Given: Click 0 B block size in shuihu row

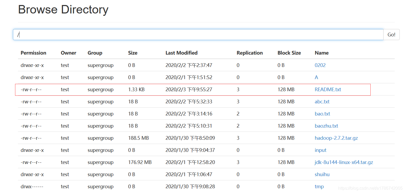Looking at the screenshot, I should click(x=281, y=174).
